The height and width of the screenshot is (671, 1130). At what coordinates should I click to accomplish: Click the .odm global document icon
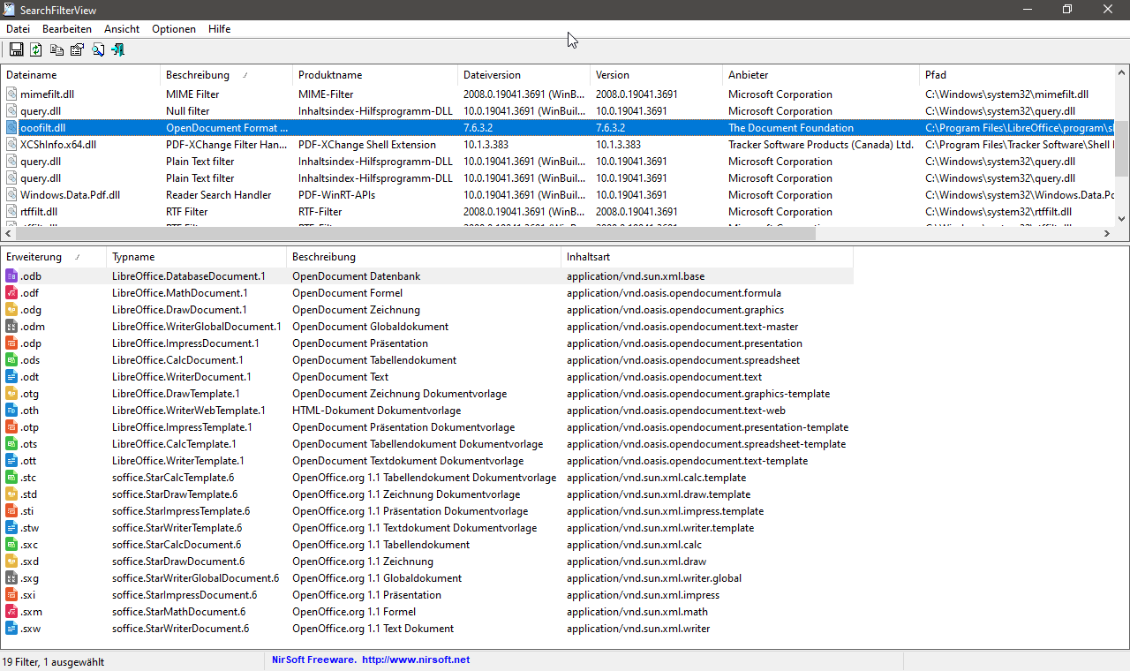(11, 327)
